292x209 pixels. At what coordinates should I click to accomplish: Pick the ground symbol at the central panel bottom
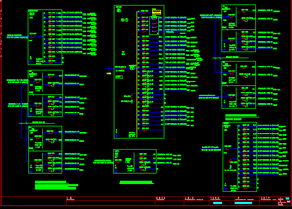click(x=117, y=135)
